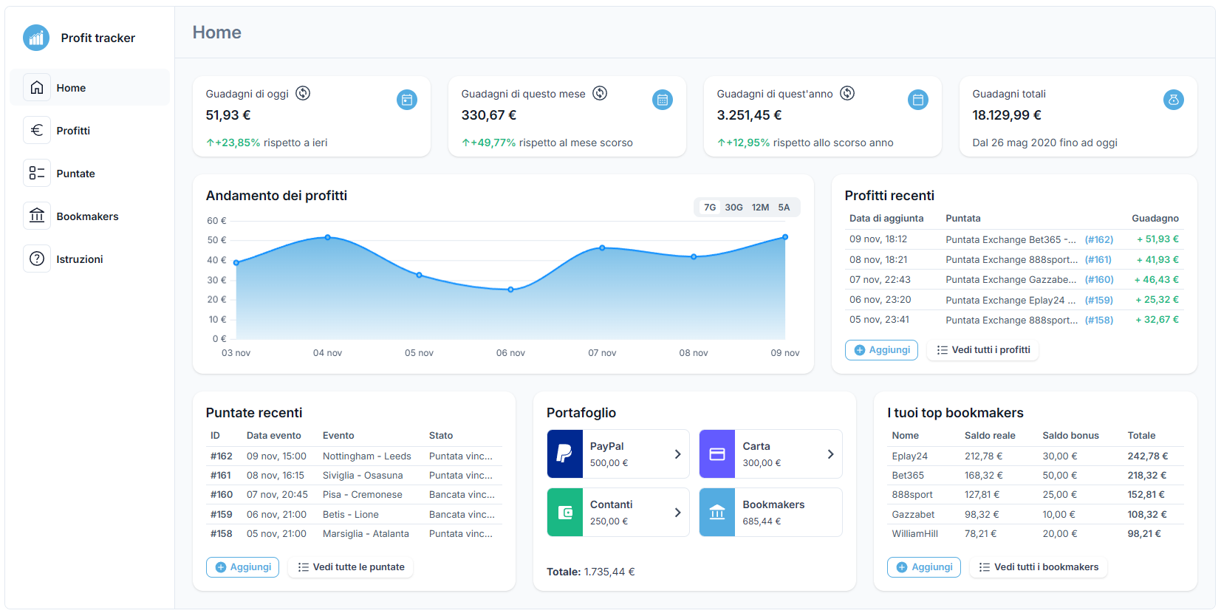
Task: Click Aggiungi button under Profitti recenti
Action: tap(881, 350)
